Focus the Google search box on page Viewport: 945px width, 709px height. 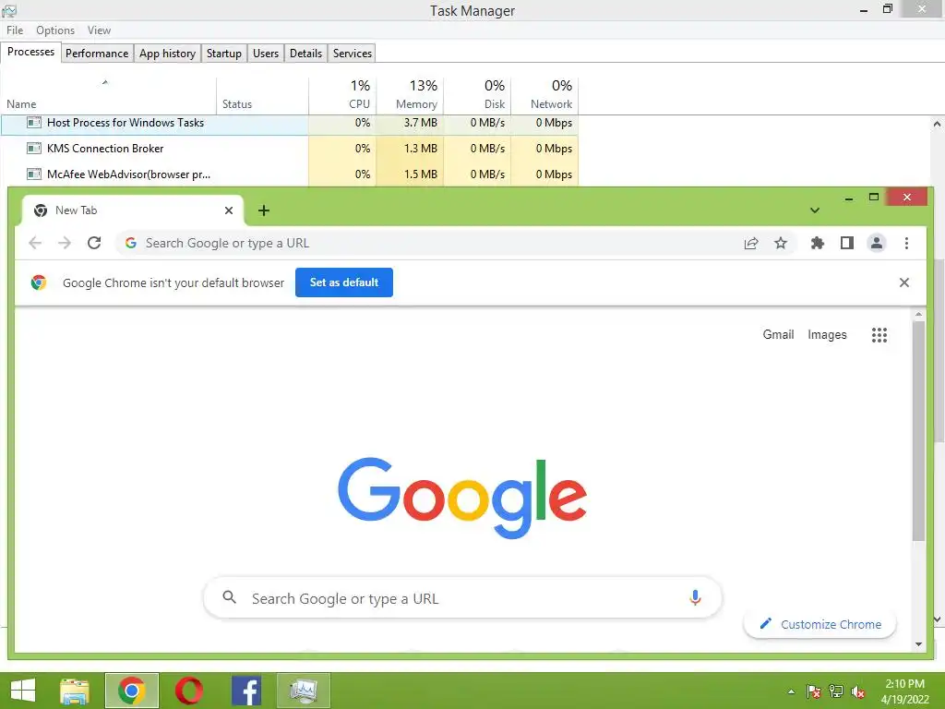tap(463, 598)
